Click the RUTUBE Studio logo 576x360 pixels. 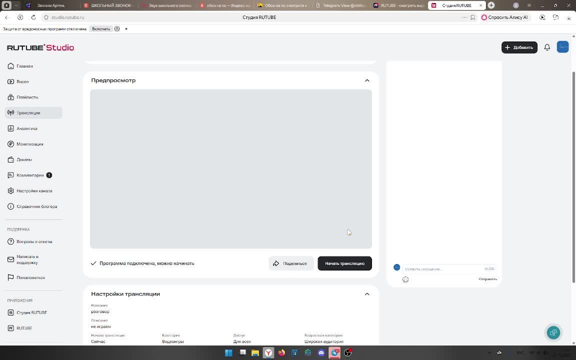tap(40, 47)
